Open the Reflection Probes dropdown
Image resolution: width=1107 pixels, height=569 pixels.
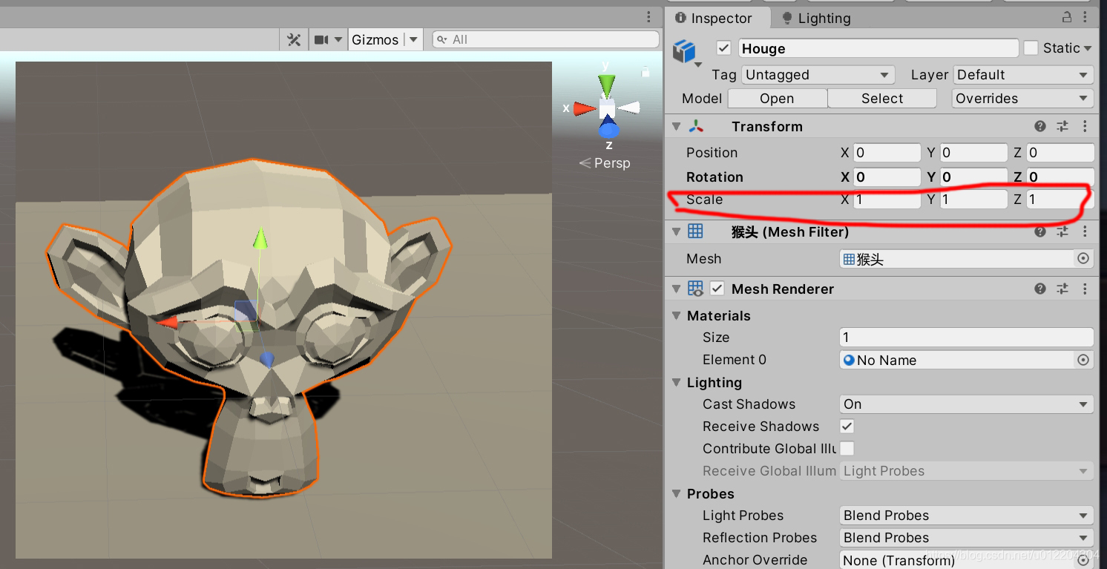point(967,538)
